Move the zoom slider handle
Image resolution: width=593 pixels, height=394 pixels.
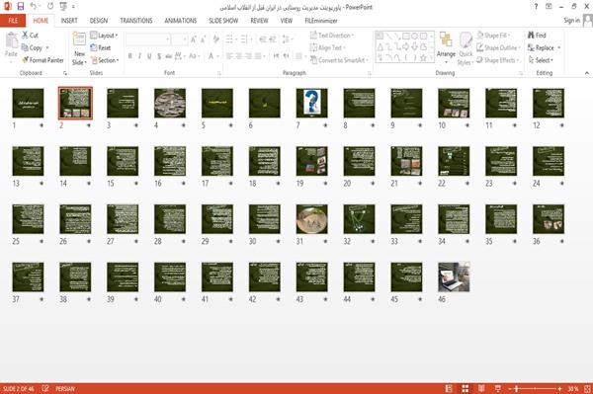(516, 389)
